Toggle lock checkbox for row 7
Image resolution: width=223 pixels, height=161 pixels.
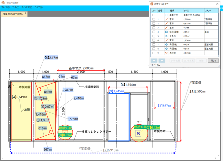[x=154, y=45]
